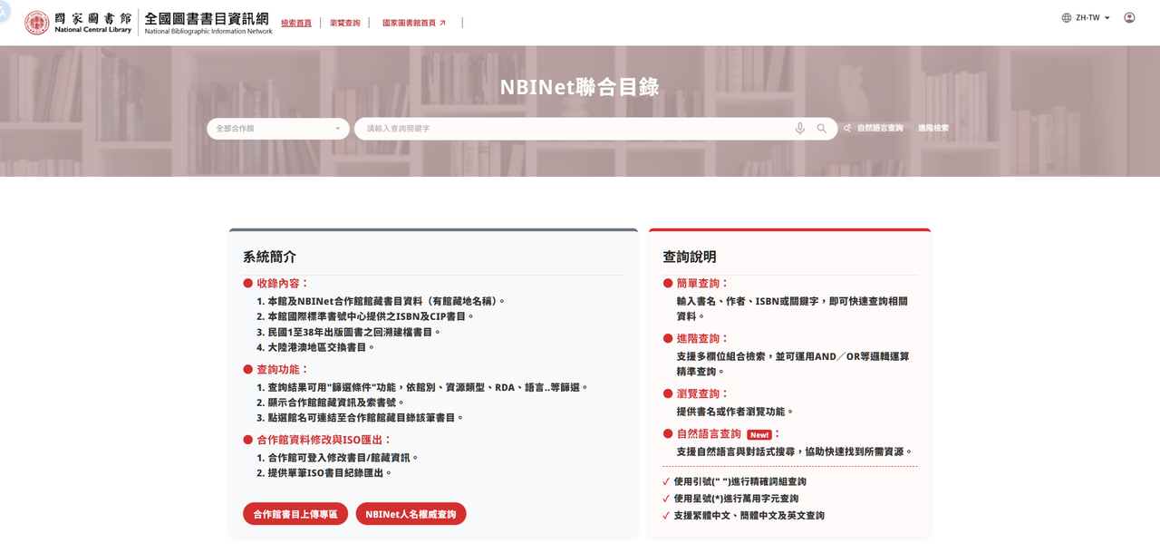Image resolution: width=1160 pixels, height=553 pixels.
Task: Click the text 民國1至38年出版圖書之回溯建檔書目
Action: [355, 332]
